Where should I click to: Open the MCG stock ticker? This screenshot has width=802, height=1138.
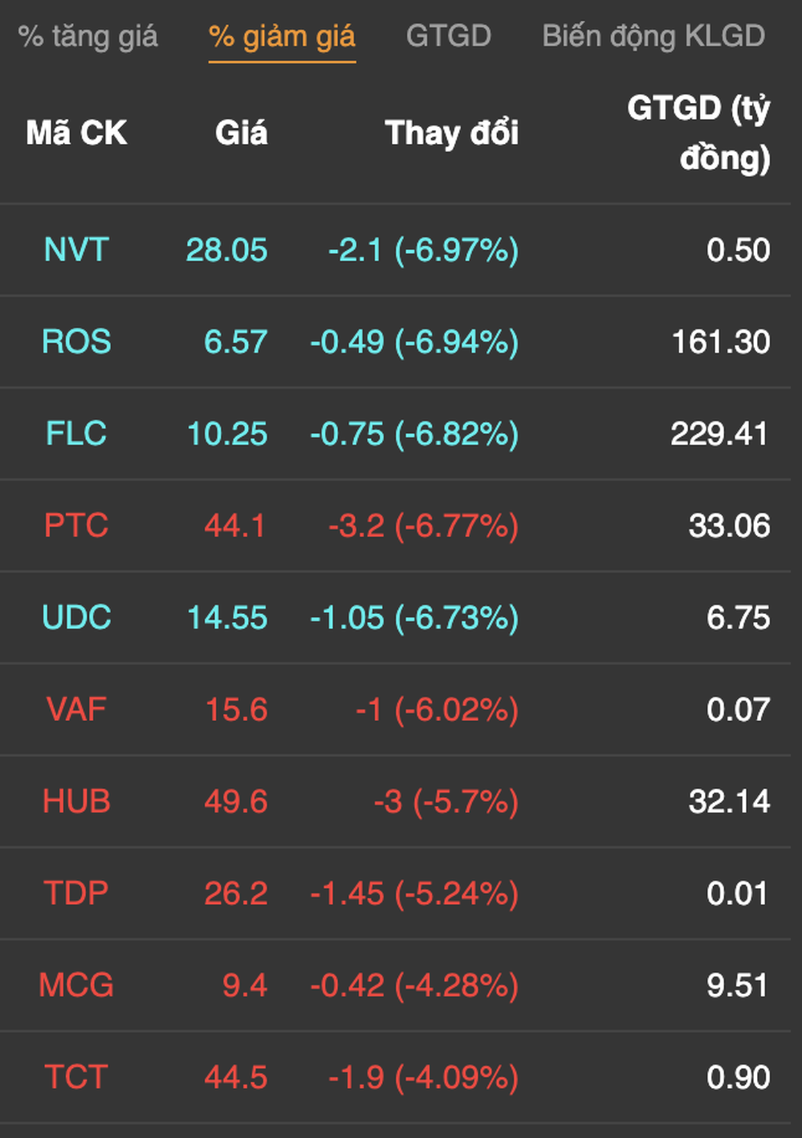coord(76,985)
